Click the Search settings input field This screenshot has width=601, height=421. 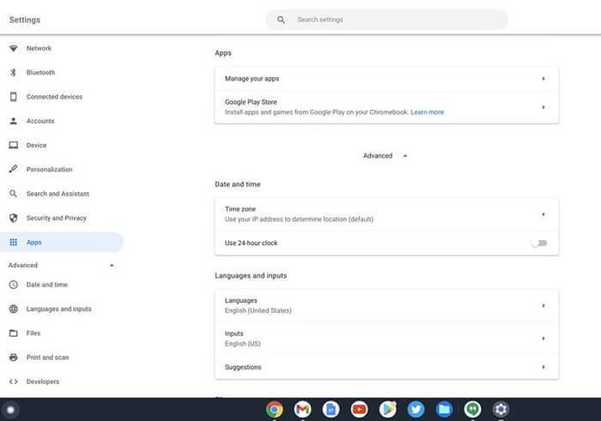pyautogui.click(x=395, y=19)
